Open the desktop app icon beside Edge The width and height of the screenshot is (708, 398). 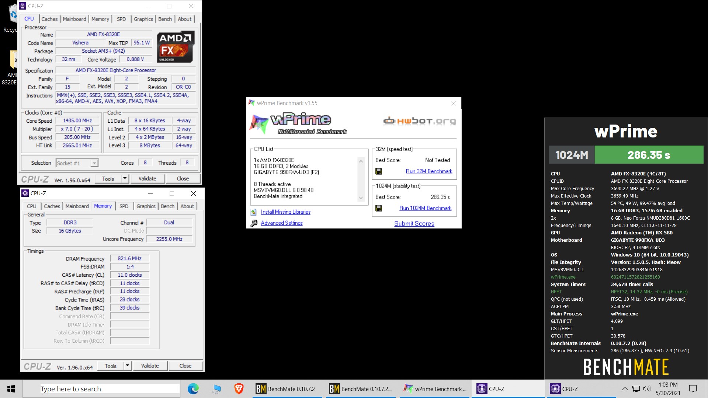click(216, 389)
